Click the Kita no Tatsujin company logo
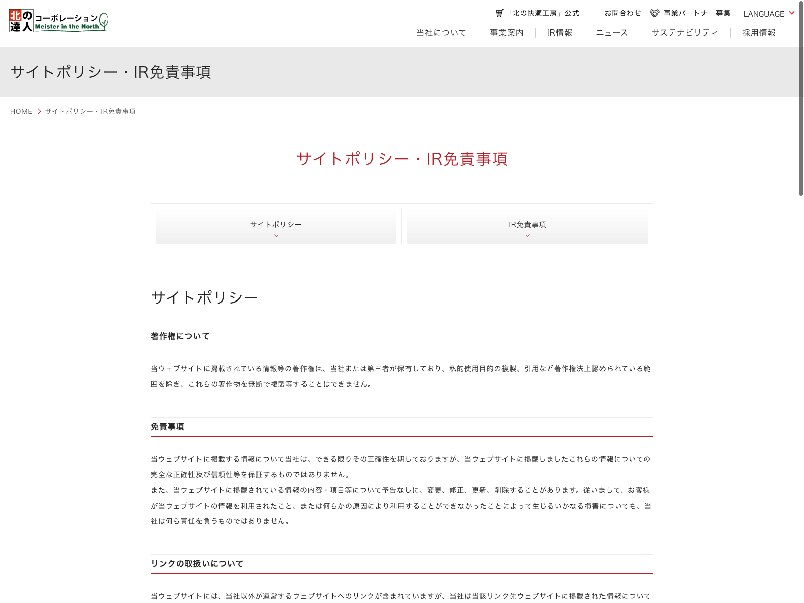Screen dimensions: 804x603 point(59,21)
